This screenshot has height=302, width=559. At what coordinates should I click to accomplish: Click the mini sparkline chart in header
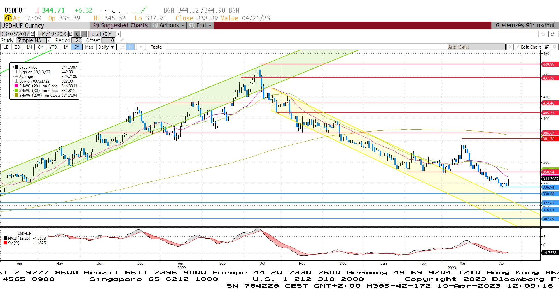[x=124, y=10]
